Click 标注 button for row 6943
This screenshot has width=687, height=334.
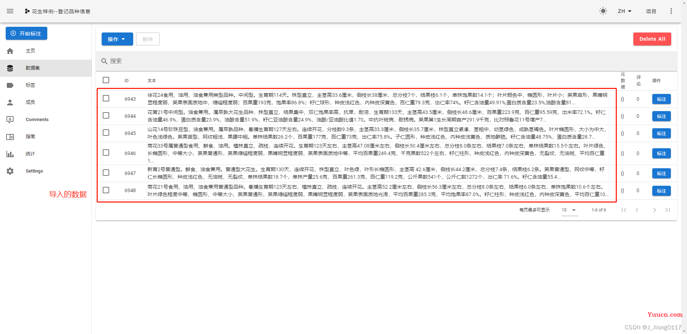pyautogui.click(x=661, y=99)
